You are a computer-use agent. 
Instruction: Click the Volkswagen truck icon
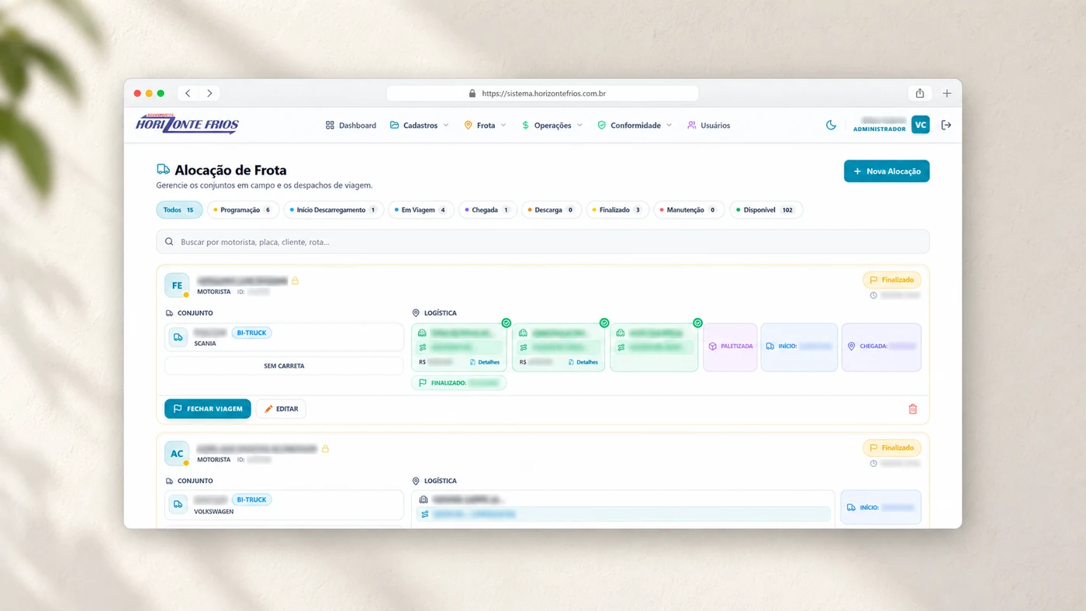coord(178,505)
